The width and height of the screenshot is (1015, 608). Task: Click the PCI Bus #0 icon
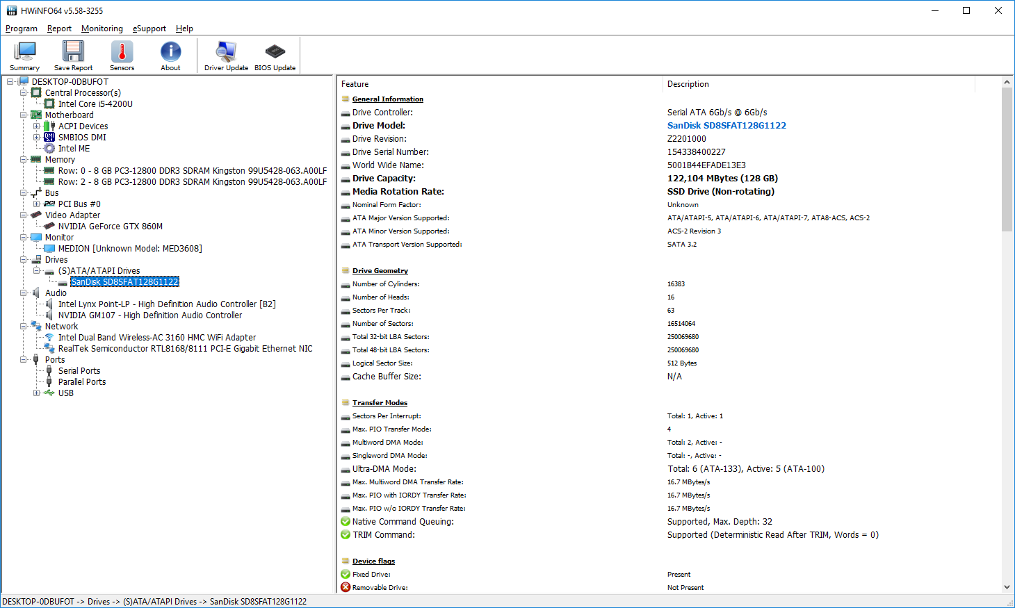[49, 204]
